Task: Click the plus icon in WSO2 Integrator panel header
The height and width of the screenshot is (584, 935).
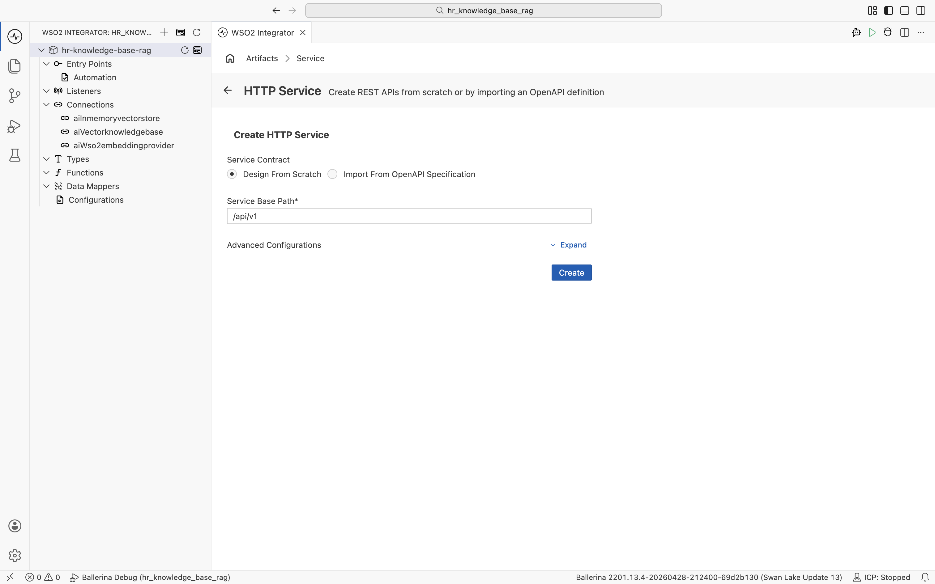Action: [164, 32]
